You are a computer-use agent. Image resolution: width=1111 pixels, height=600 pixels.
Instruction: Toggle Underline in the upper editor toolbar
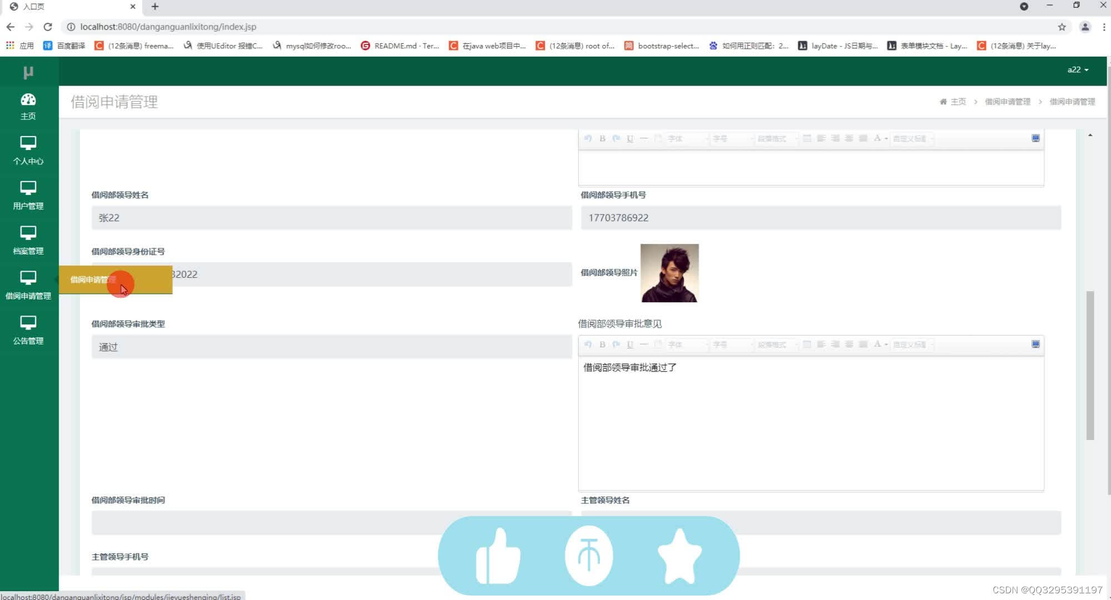point(630,138)
